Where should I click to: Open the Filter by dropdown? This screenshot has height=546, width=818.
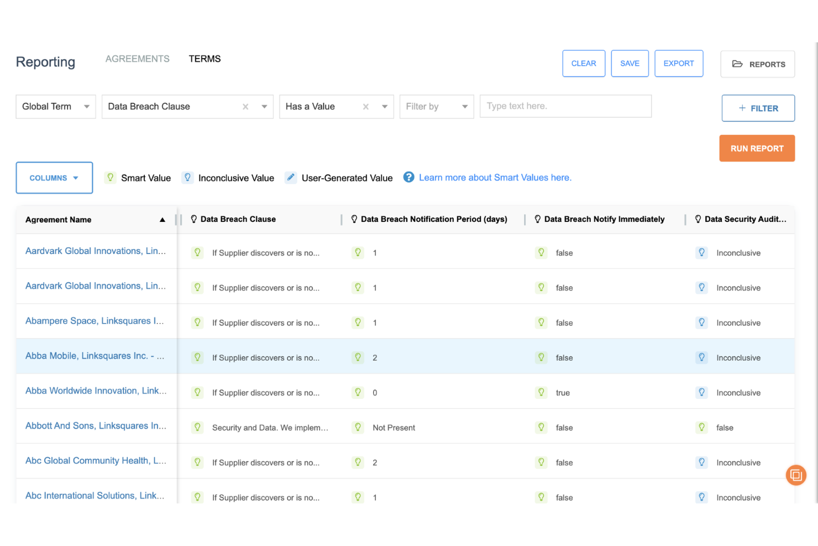(x=437, y=107)
